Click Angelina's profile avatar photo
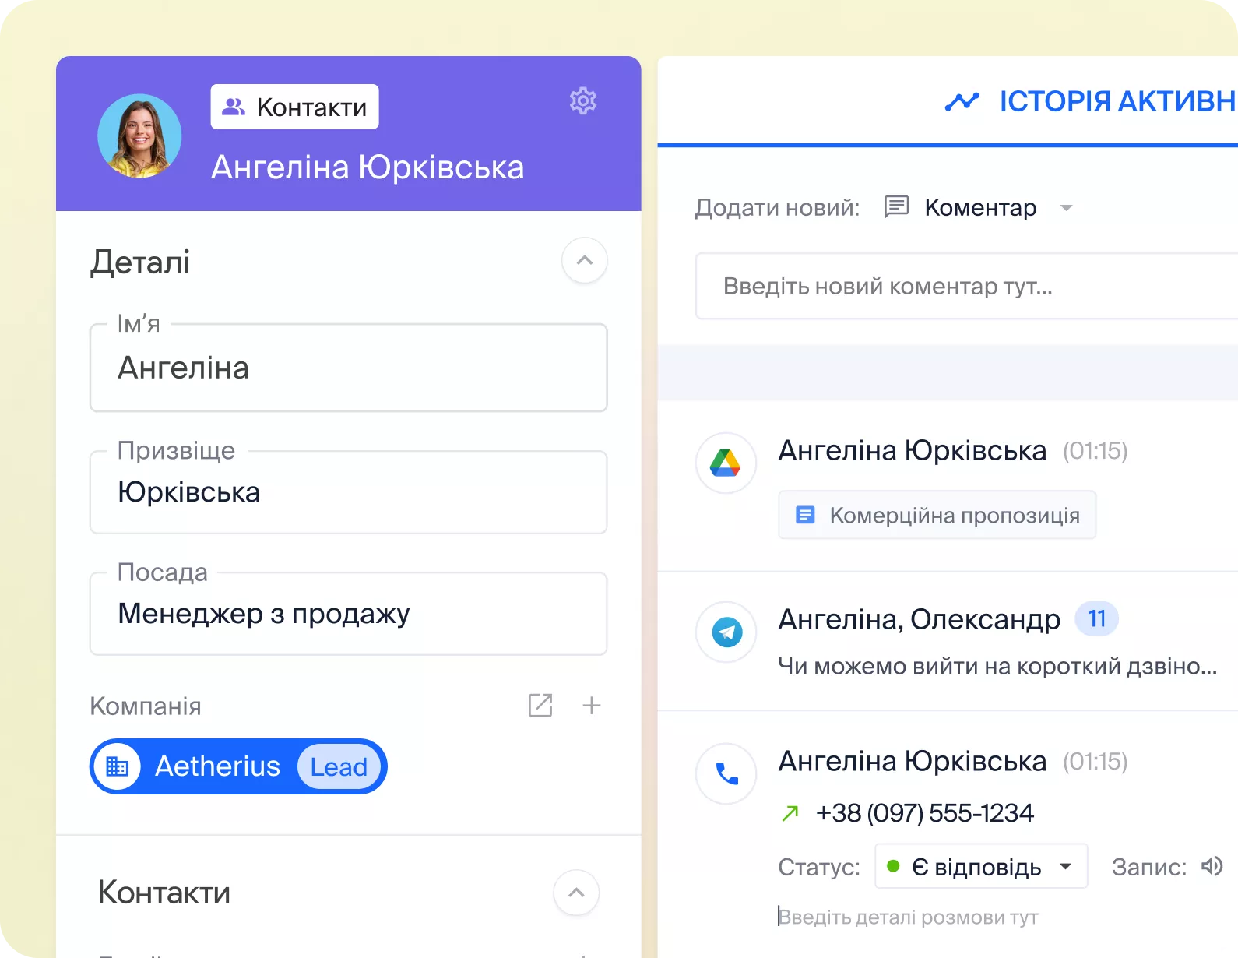Screen dimensions: 1238x958 (x=139, y=136)
